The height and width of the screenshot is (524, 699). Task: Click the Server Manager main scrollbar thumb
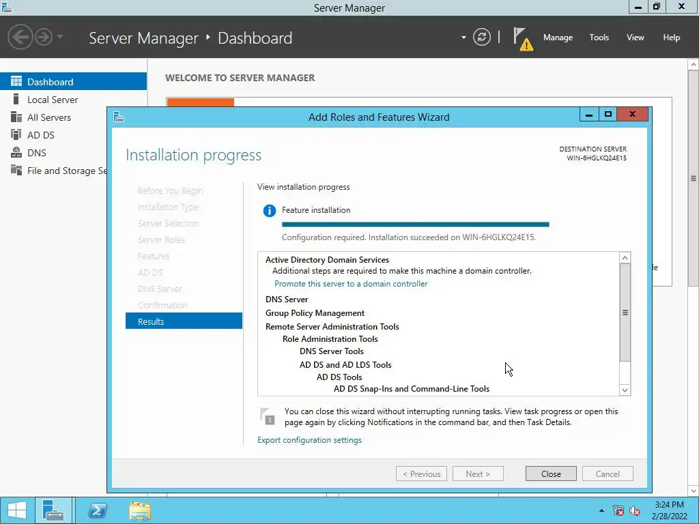point(694,178)
